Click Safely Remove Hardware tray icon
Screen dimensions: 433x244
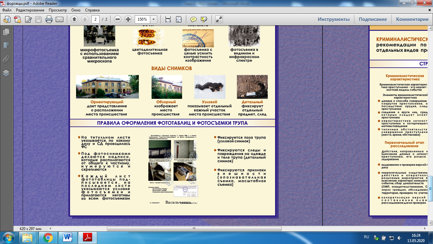[376, 237]
